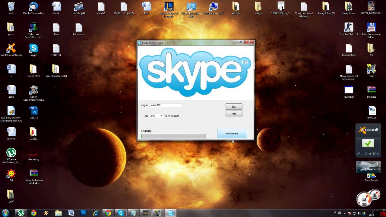This screenshot has width=386, height=217.
Task: Open uTorrent from the taskbar
Action: pyautogui.click(x=21, y=213)
